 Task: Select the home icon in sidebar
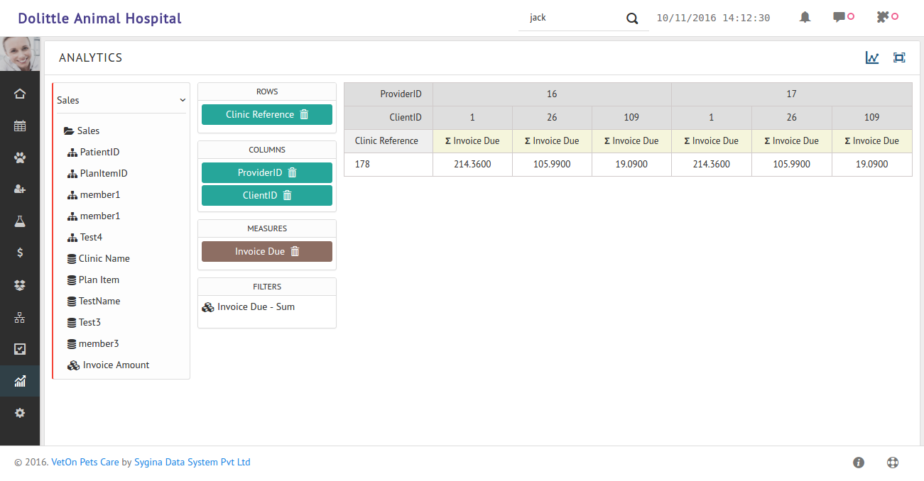20,93
